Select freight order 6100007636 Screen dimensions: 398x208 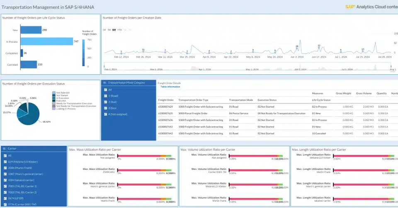(165, 120)
